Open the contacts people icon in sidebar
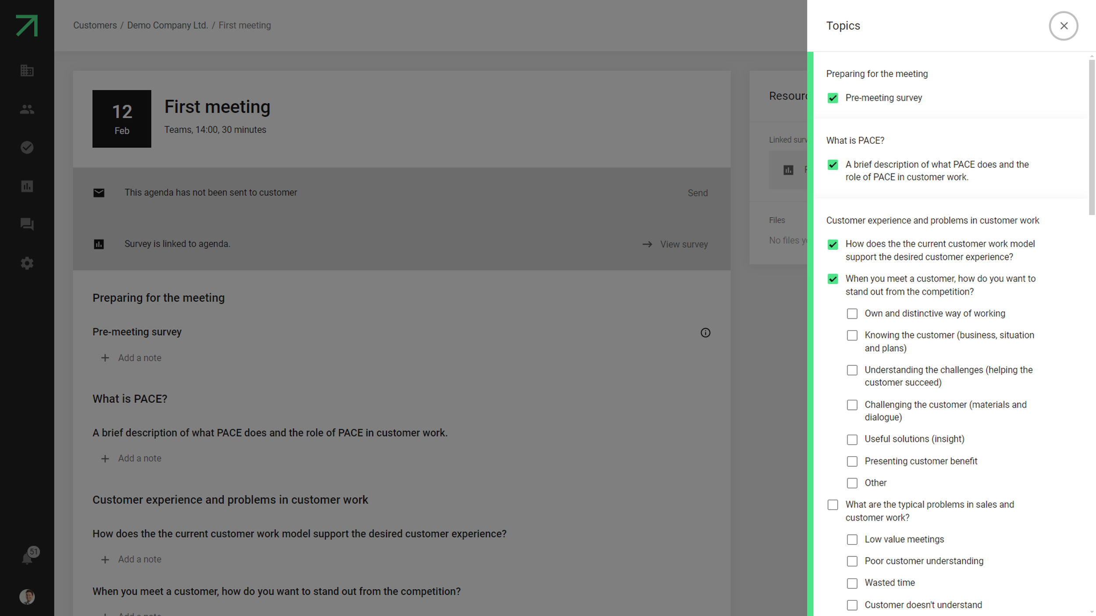The height and width of the screenshot is (616, 1096). pyautogui.click(x=27, y=109)
